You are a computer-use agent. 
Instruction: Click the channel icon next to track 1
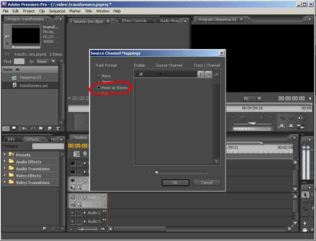click(x=209, y=74)
